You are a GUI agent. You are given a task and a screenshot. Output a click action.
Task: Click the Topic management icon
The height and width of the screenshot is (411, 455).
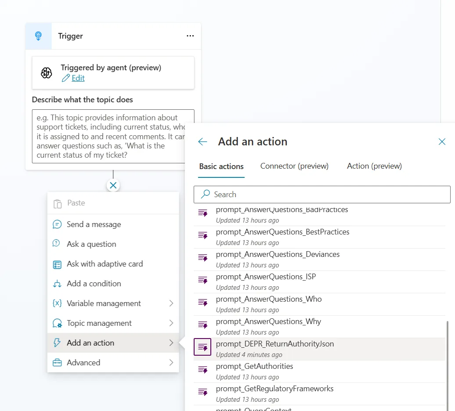pos(57,323)
